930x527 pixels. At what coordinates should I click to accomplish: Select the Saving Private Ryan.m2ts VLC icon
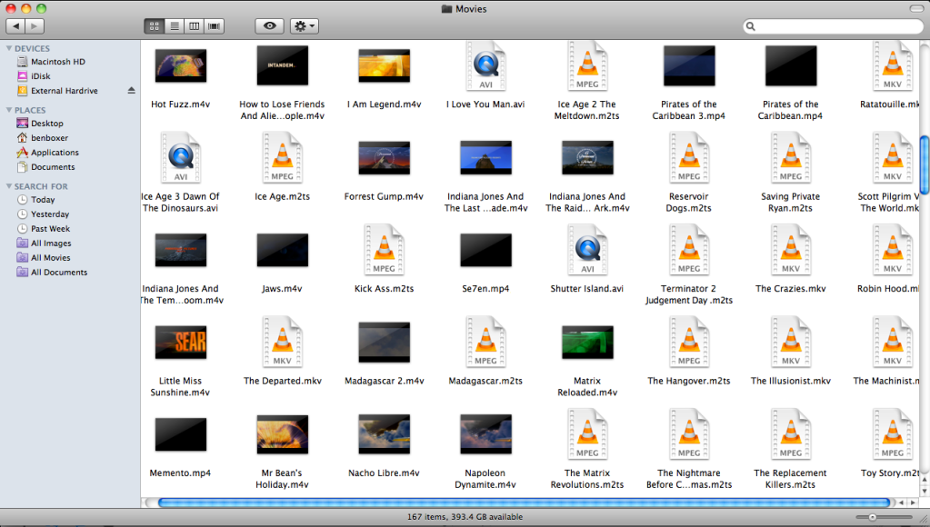coord(791,158)
